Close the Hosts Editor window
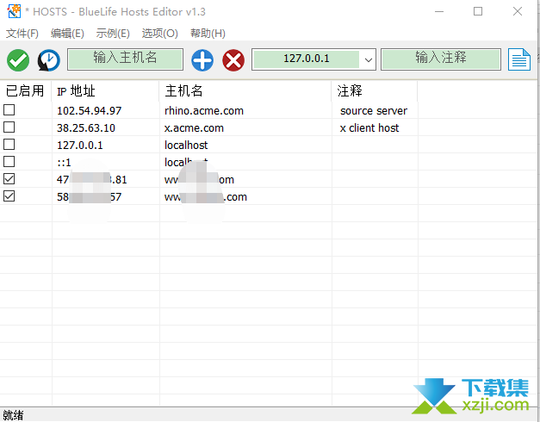Image resolution: width=540 pixels, height=422 pixels. 518,11
